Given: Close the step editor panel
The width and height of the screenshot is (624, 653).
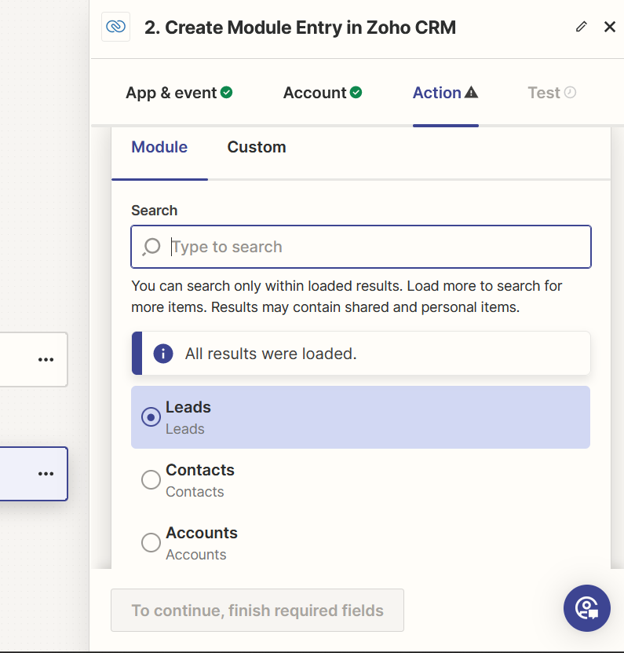Looking at the screenshot, I should pos(610,28).
